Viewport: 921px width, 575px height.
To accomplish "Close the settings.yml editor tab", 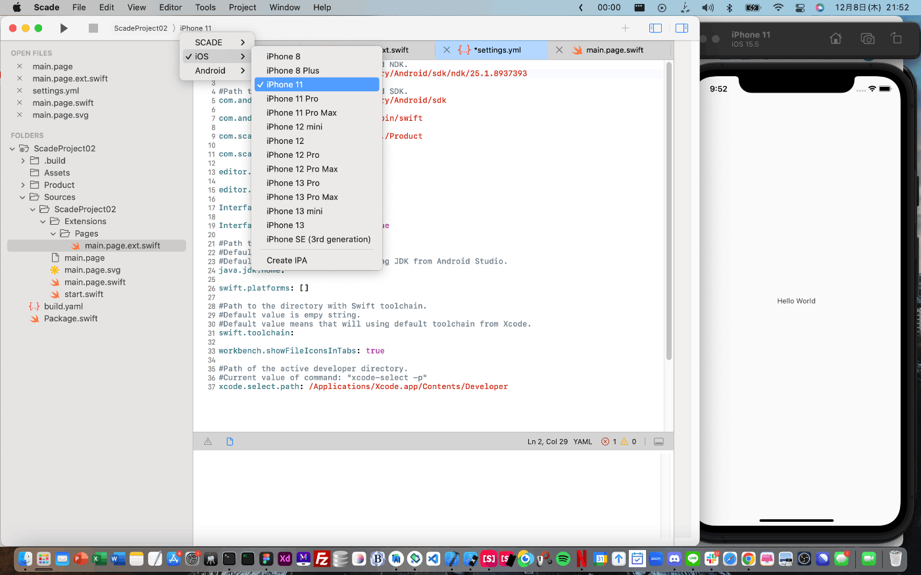I will tap(447, 50).
